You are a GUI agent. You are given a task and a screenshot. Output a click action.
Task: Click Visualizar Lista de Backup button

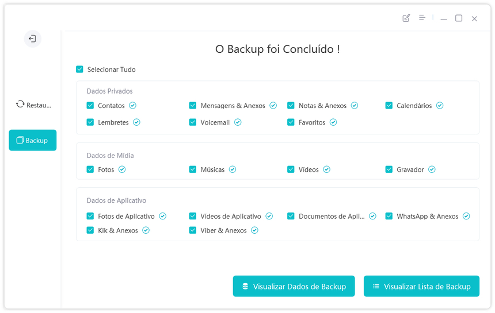(421, 286)
